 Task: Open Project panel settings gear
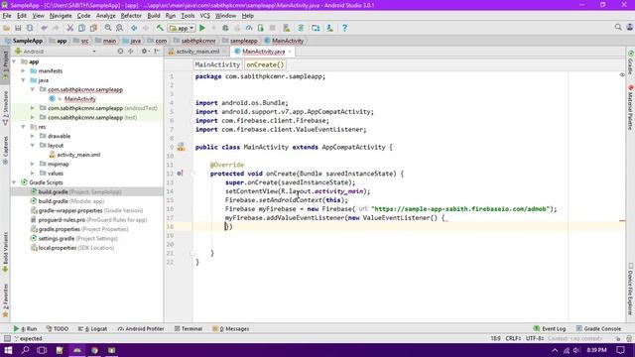(144, 52)
